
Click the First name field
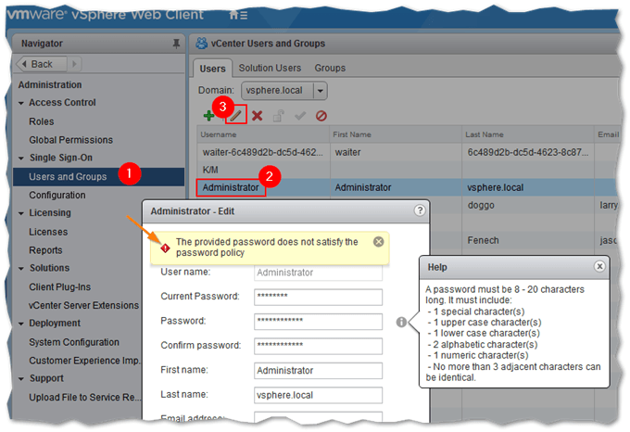pyautogui.click(x=318, y=371)
